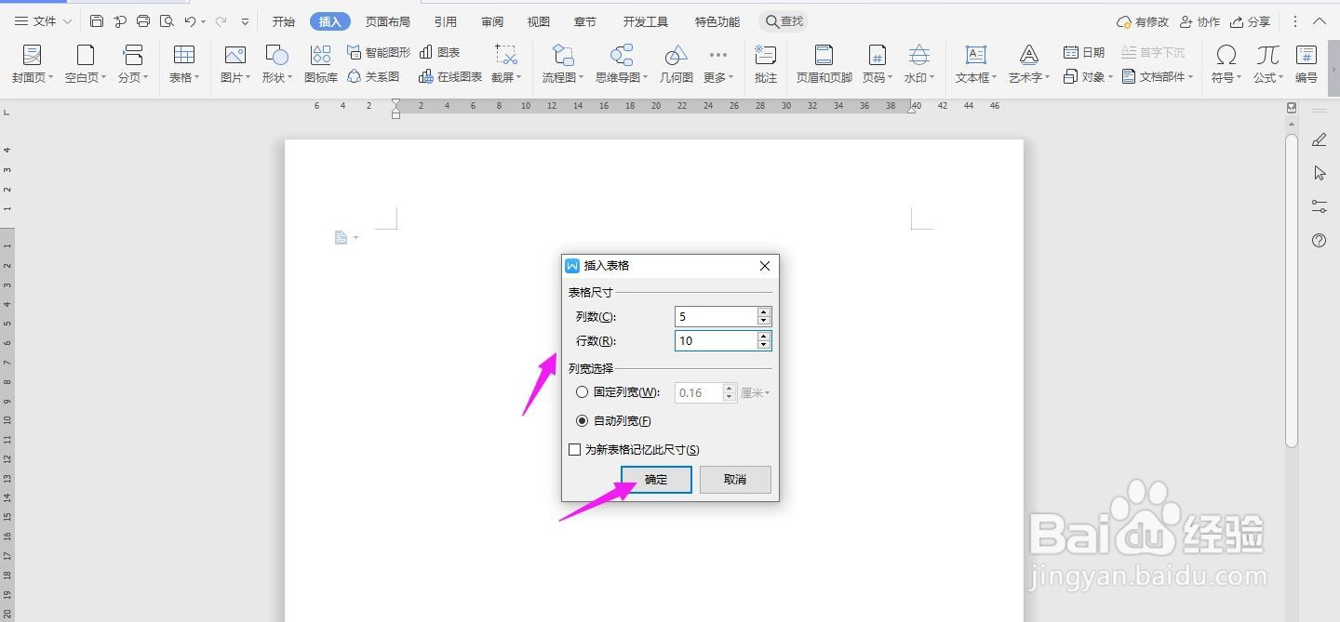Edit 页眉和页脚 header and footer
This screenshot has height=622, width=1340.
(824, 64)
